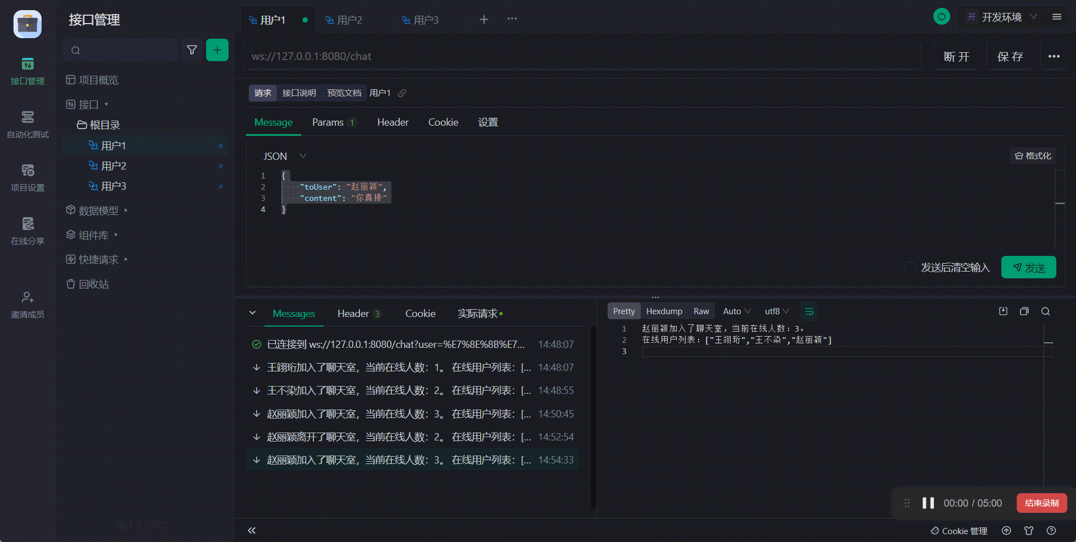Open the filter icon next to search

point(192,50)
